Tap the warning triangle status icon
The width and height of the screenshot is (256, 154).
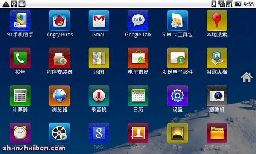coord(6,4)
